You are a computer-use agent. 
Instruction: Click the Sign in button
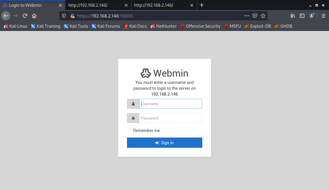click(x=165, y=143)
